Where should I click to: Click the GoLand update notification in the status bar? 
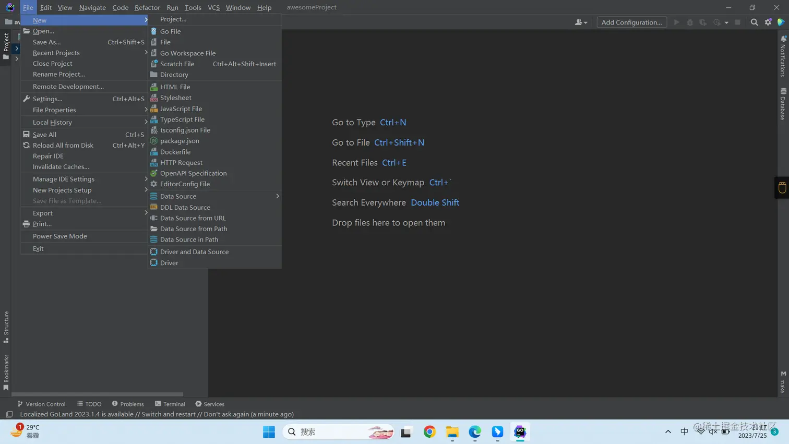157,414
